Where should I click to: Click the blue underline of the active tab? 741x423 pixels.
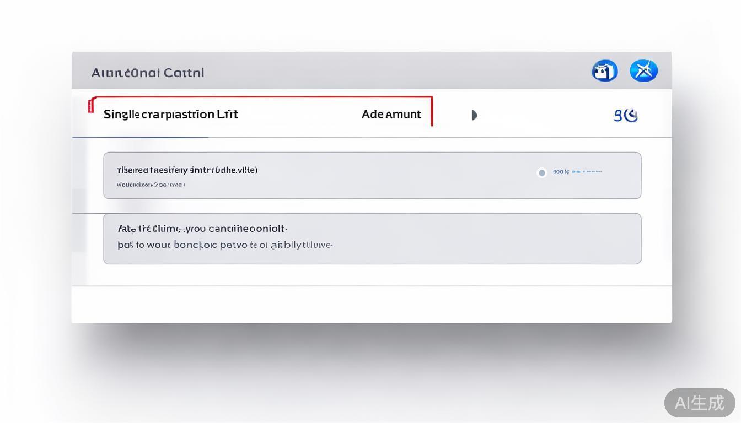[x=141, y=137]
